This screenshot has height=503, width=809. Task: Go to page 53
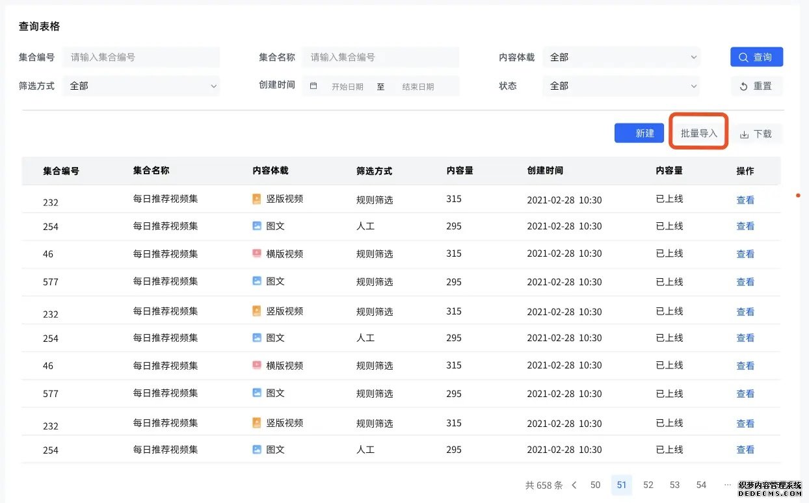click(x=674, y=485)
